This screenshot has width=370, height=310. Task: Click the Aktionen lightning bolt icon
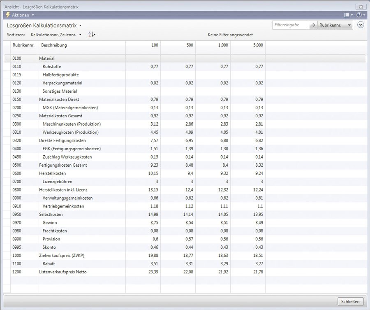click(x=8, y=15)
